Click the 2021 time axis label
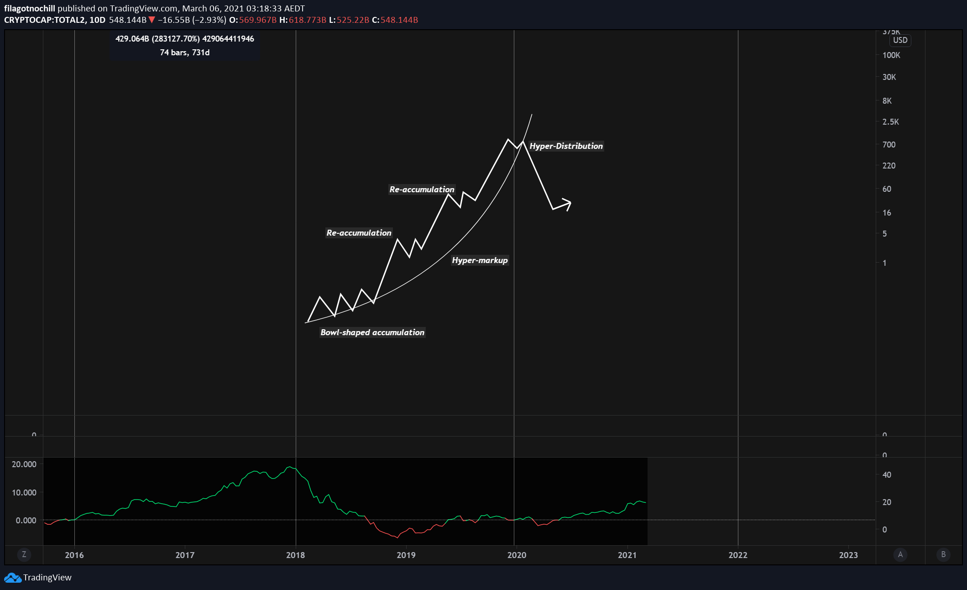The width and height of the screenshot is (967, 590). 627,555
